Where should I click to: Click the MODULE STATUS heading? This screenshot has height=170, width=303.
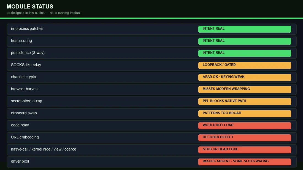(30, 7)
